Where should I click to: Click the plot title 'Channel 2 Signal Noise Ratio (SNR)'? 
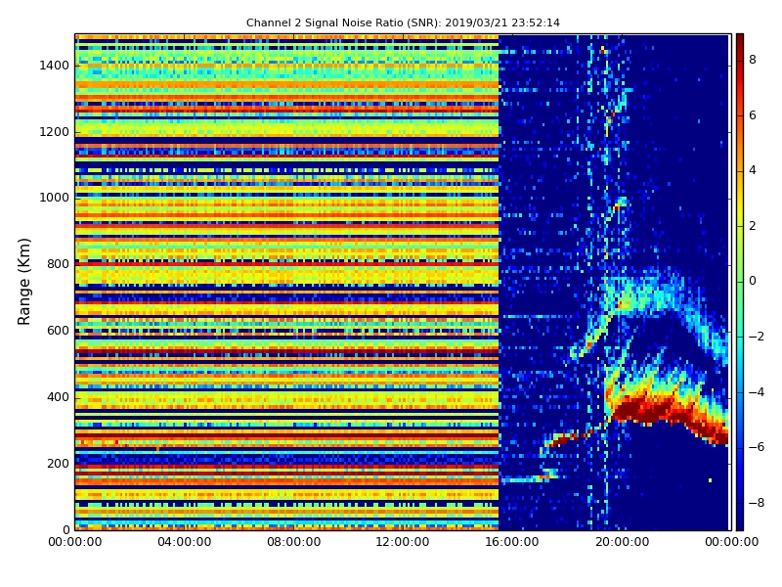pyautogui.click(x=343, y=23)
